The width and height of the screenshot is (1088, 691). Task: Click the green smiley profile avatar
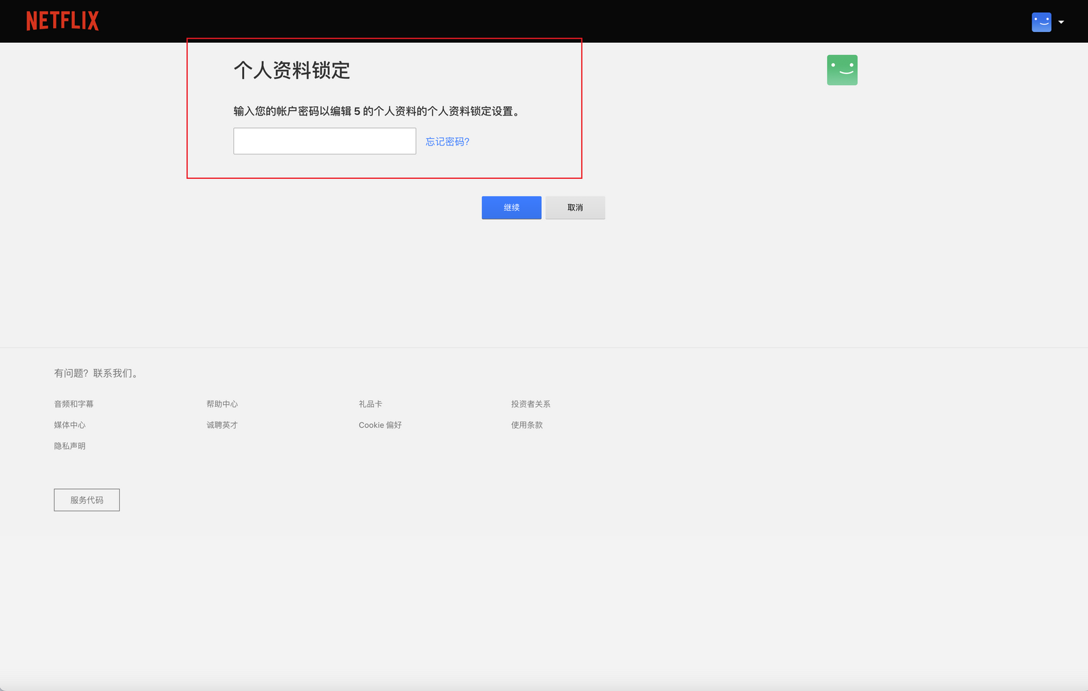(842, 70)
